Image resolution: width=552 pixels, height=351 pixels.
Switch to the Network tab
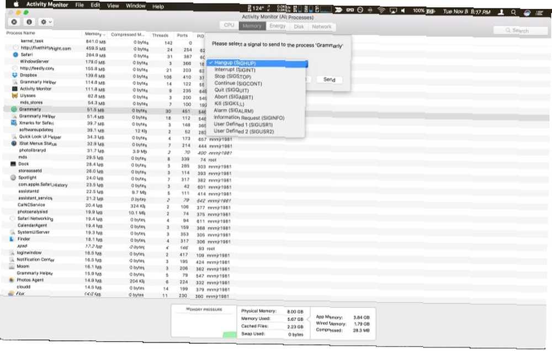click(x=322, y=26)
